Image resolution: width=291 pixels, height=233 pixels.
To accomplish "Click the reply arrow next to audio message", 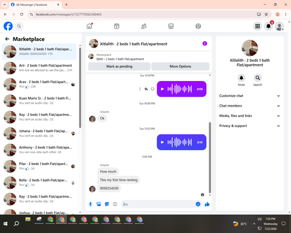I will coord(146,89).
